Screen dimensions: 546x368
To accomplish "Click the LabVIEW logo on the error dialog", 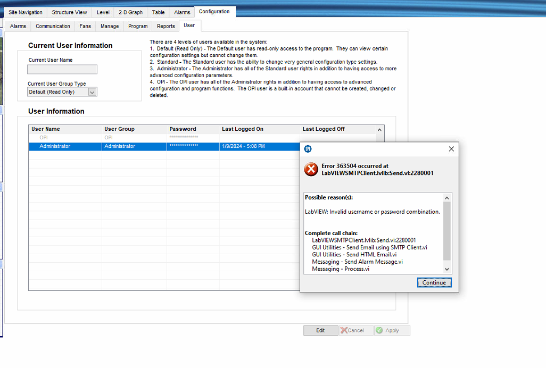I will (308, 149).
